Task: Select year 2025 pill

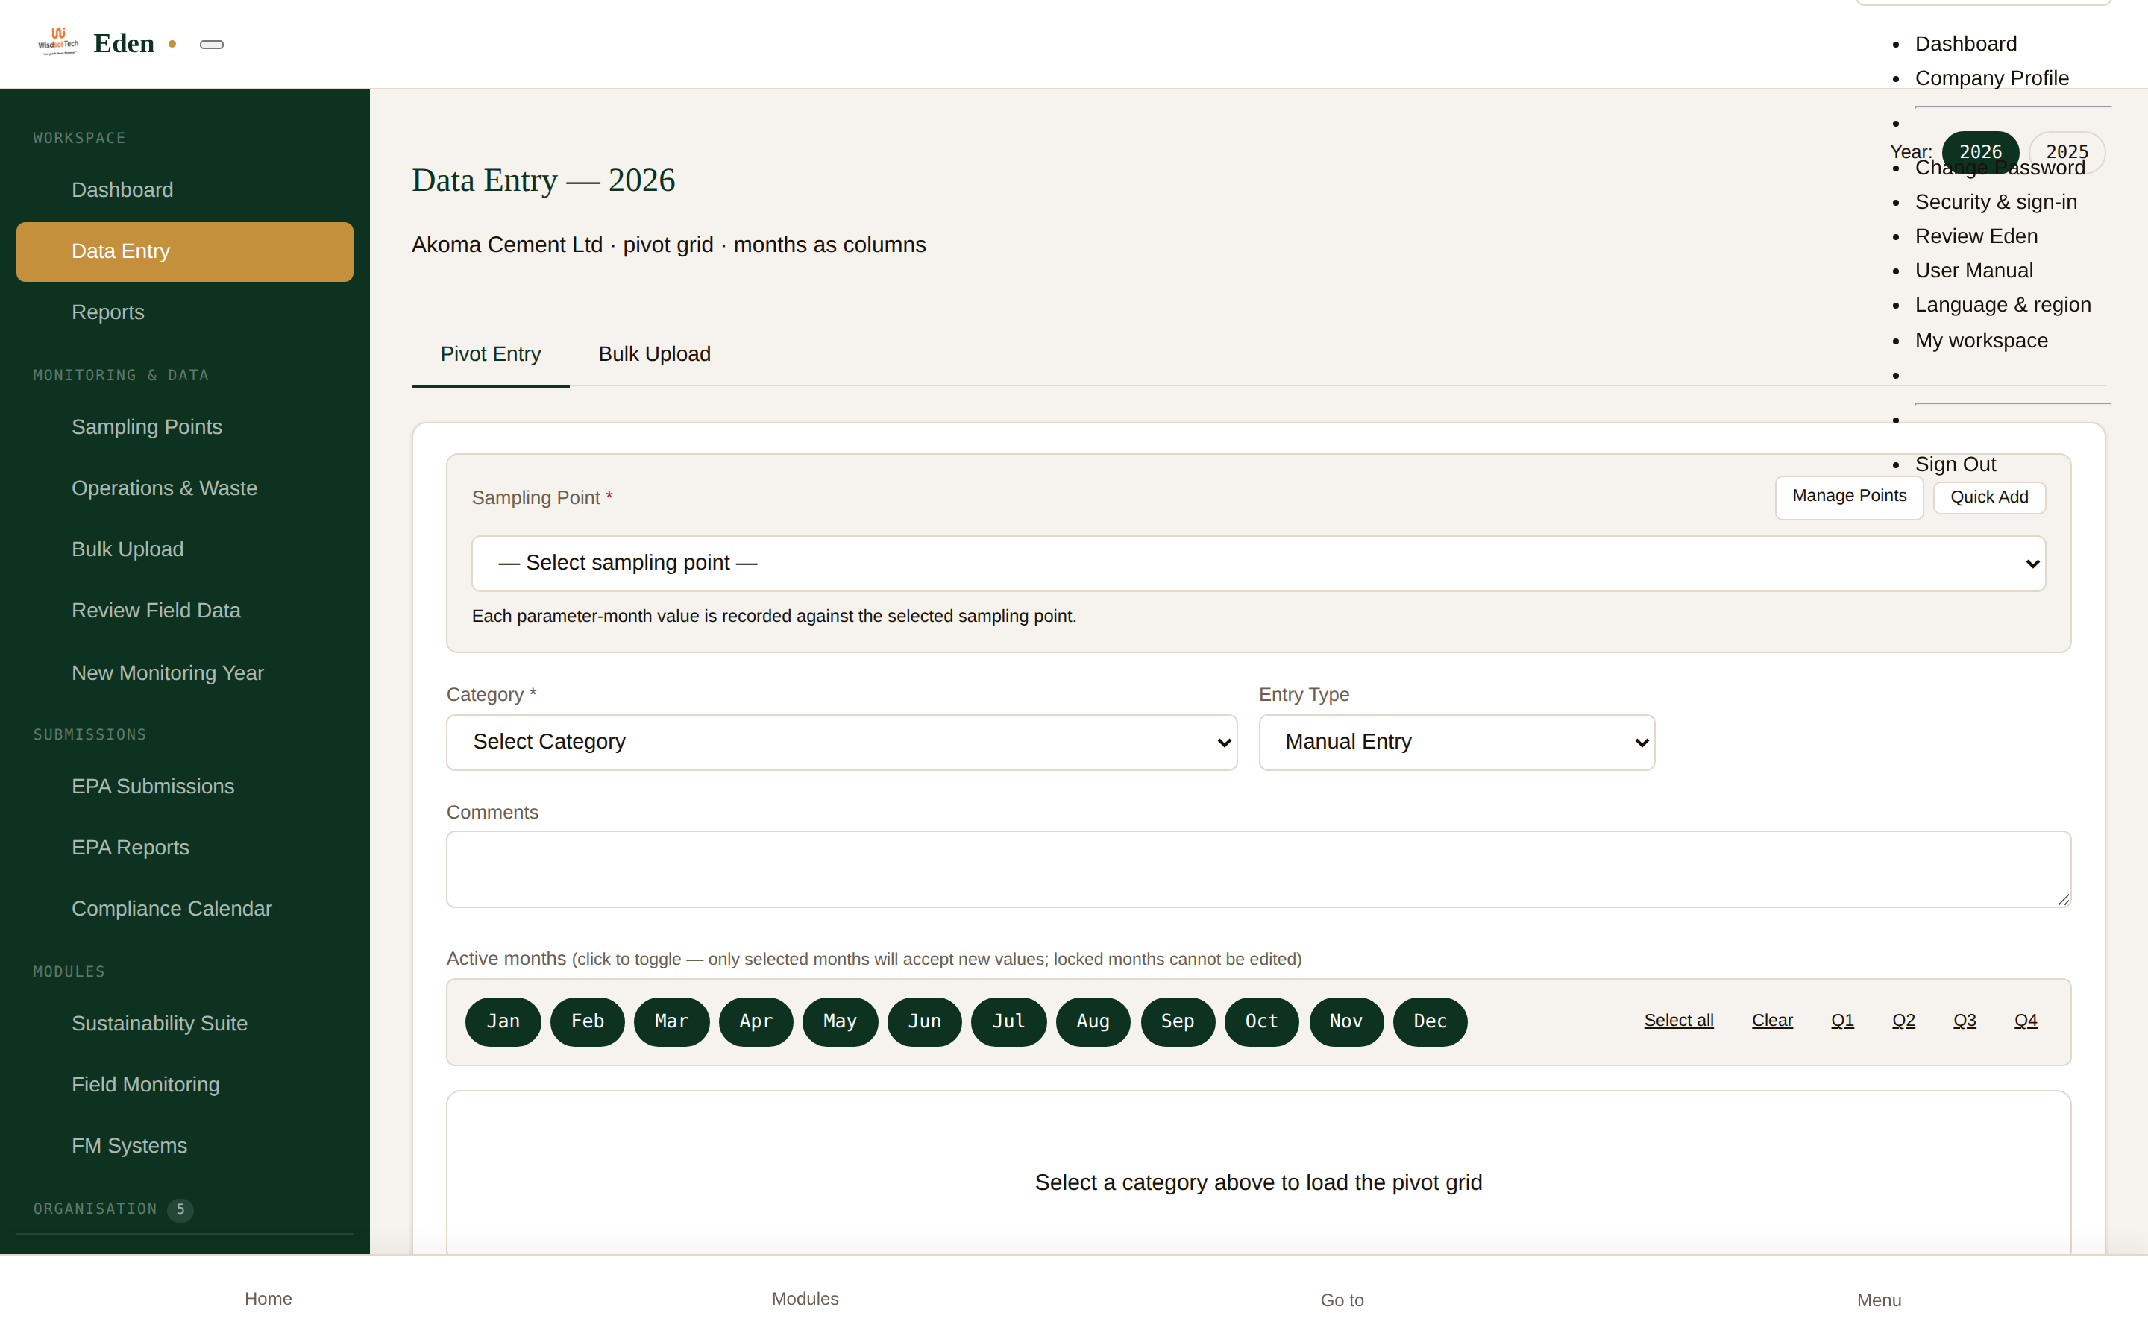Action: (2067, 153)
